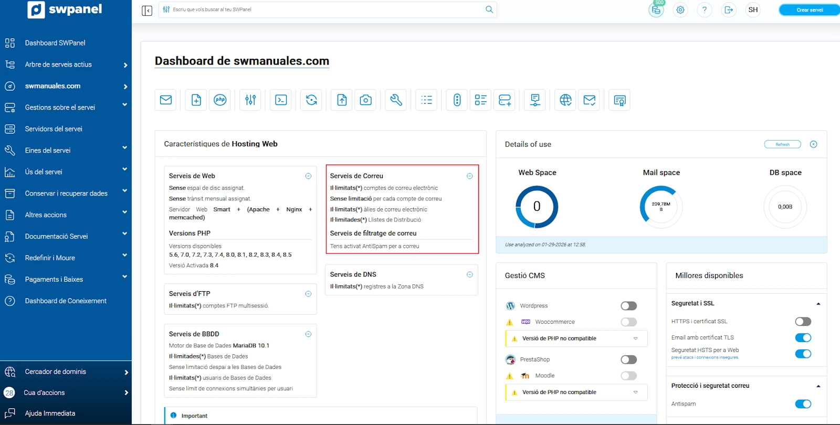Click the sidebar collapse icon
Viewport: 840px width, 425px height.
tap(147, 10)
